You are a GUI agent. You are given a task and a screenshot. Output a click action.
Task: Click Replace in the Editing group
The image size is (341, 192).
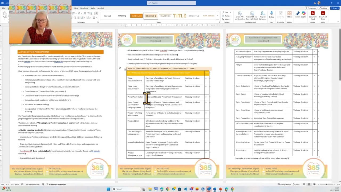pyautogui.click(x=226, y=16)
